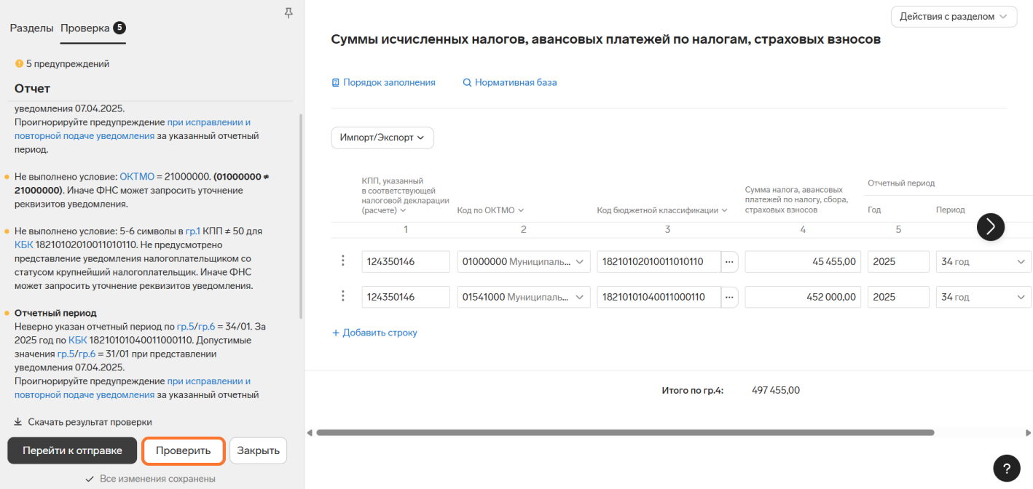This screenshot has width=1033, height=489.
Task: Open the second row's three-dot menu
Action: click(343, 296)
